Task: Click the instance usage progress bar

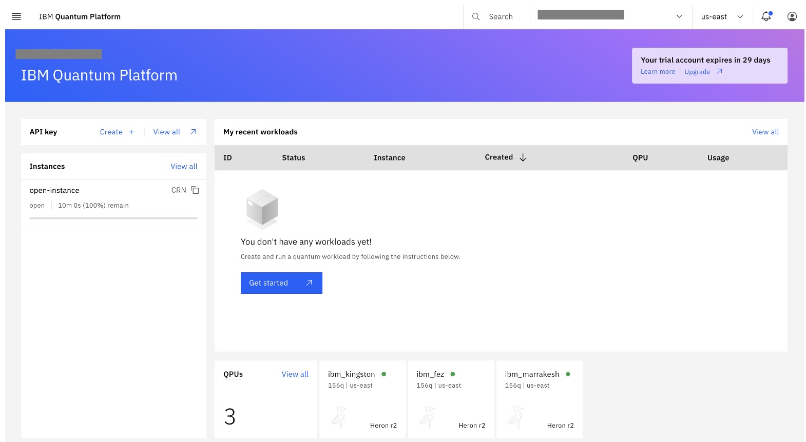Action: (113, 218)
